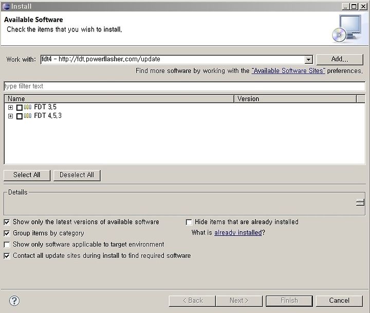Click the Next button
The height and width of the screenshot is (313, 370).
pyautogui.click(x=239, y=301)
